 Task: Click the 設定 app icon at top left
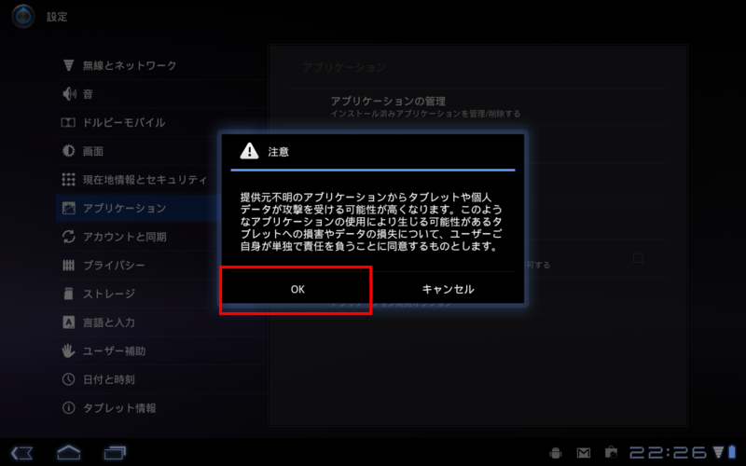pos(22,16)
